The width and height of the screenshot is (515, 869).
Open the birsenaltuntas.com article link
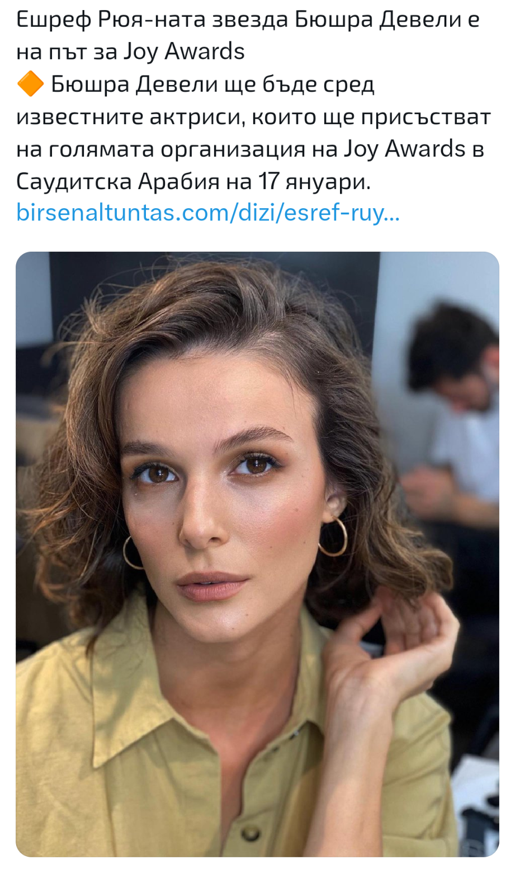point(207,213)
